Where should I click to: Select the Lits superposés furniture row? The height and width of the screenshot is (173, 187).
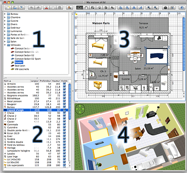click(35, 165)
